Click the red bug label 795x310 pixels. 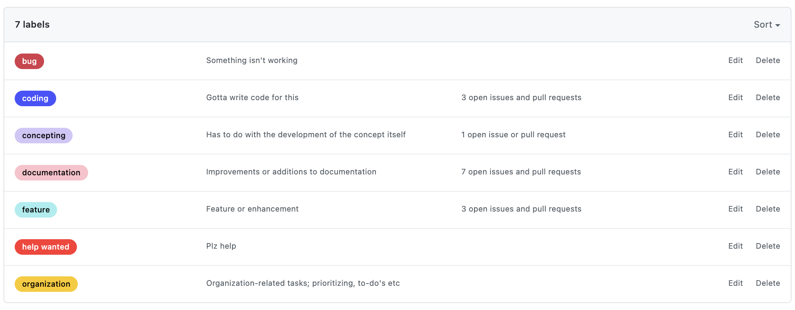point(29,61)
